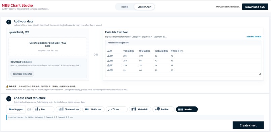
Task: Click the lock icon beside the privacy note
Action: [x=7, y=86]
